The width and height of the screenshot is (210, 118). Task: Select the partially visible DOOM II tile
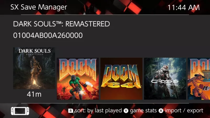199,79
